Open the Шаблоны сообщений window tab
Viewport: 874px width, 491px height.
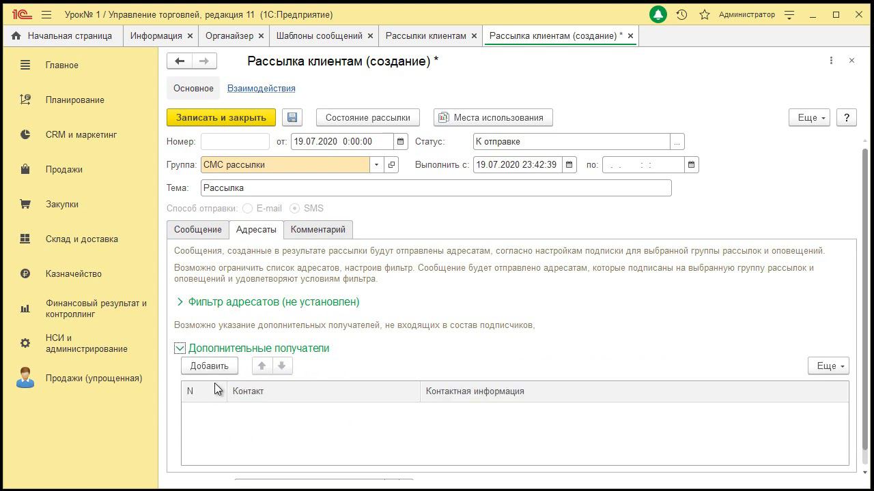319,35
